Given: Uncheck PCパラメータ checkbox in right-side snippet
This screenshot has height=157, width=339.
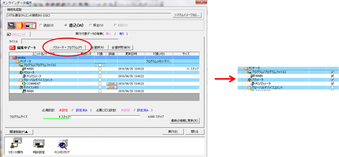Looking at the screenshot, I should [332, 83].
